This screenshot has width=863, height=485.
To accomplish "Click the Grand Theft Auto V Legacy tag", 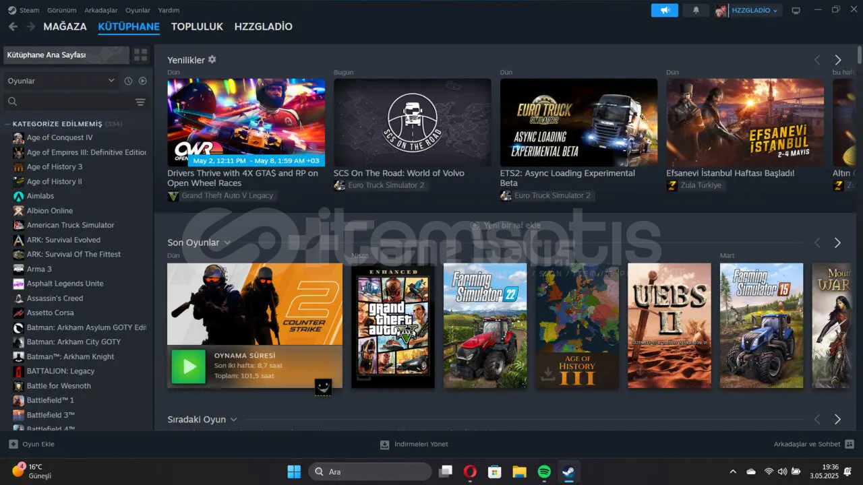I will click(x=222, y=195).
